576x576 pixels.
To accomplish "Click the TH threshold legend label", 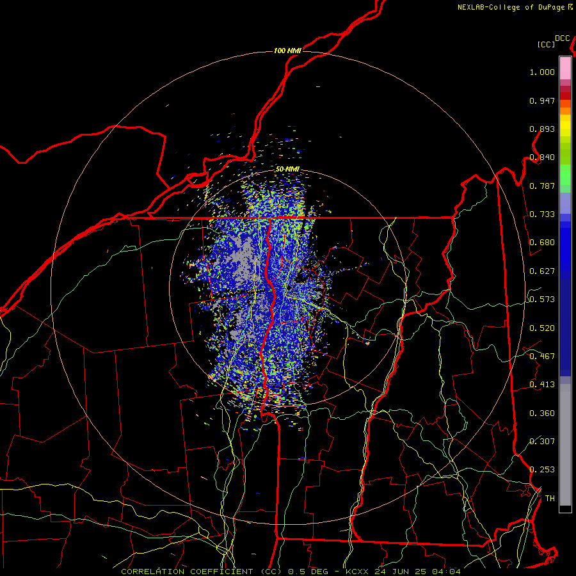I will coord(550,499).
